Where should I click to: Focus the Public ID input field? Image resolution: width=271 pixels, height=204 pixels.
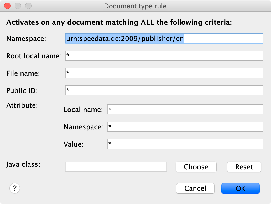pos(164,90)
